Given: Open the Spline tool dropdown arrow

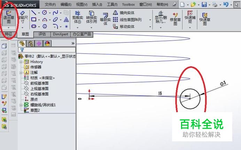Looking at the screenshot, I should [61, 13].
